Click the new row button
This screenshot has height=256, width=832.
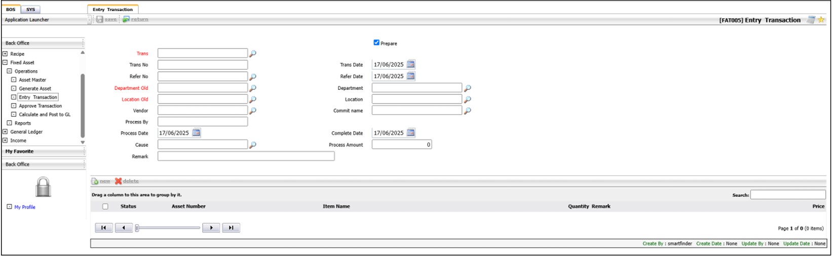click(101, 181)
